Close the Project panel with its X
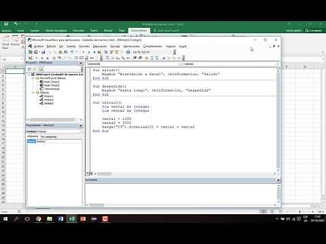326x244 pixels. point(81,63)
